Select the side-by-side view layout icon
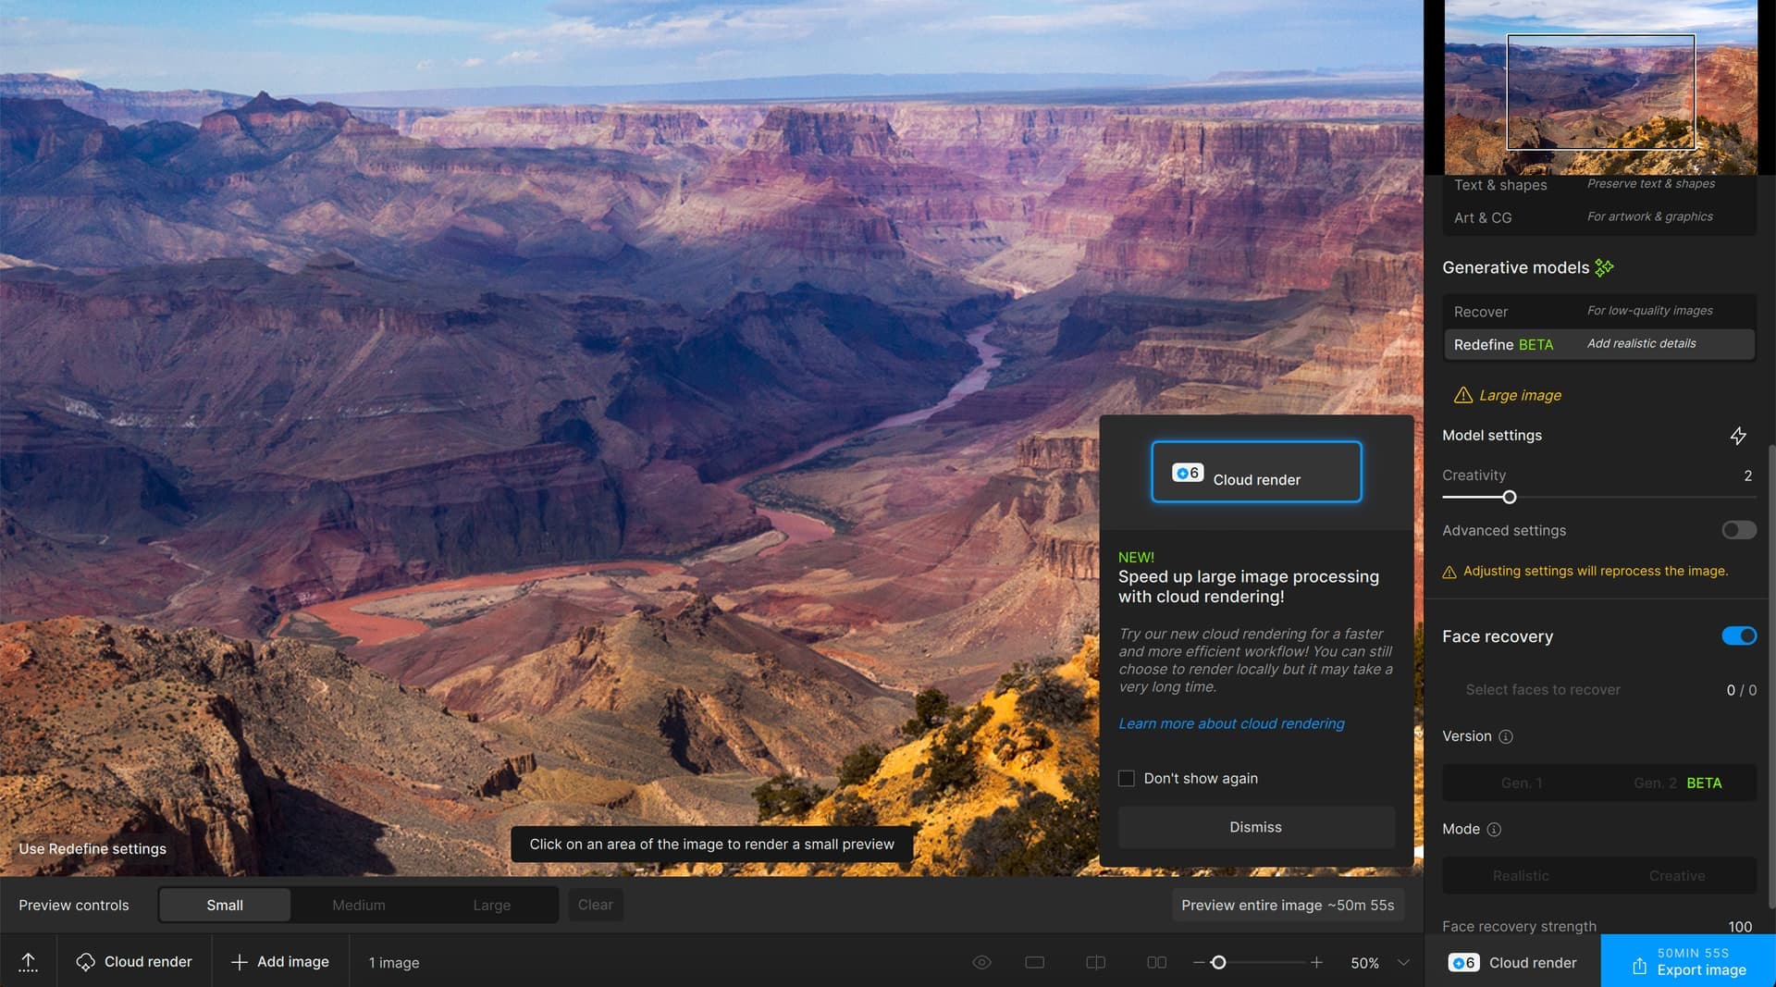Image resolution: width=1776 pixels, height=987 pixels. coord(1156,962)
